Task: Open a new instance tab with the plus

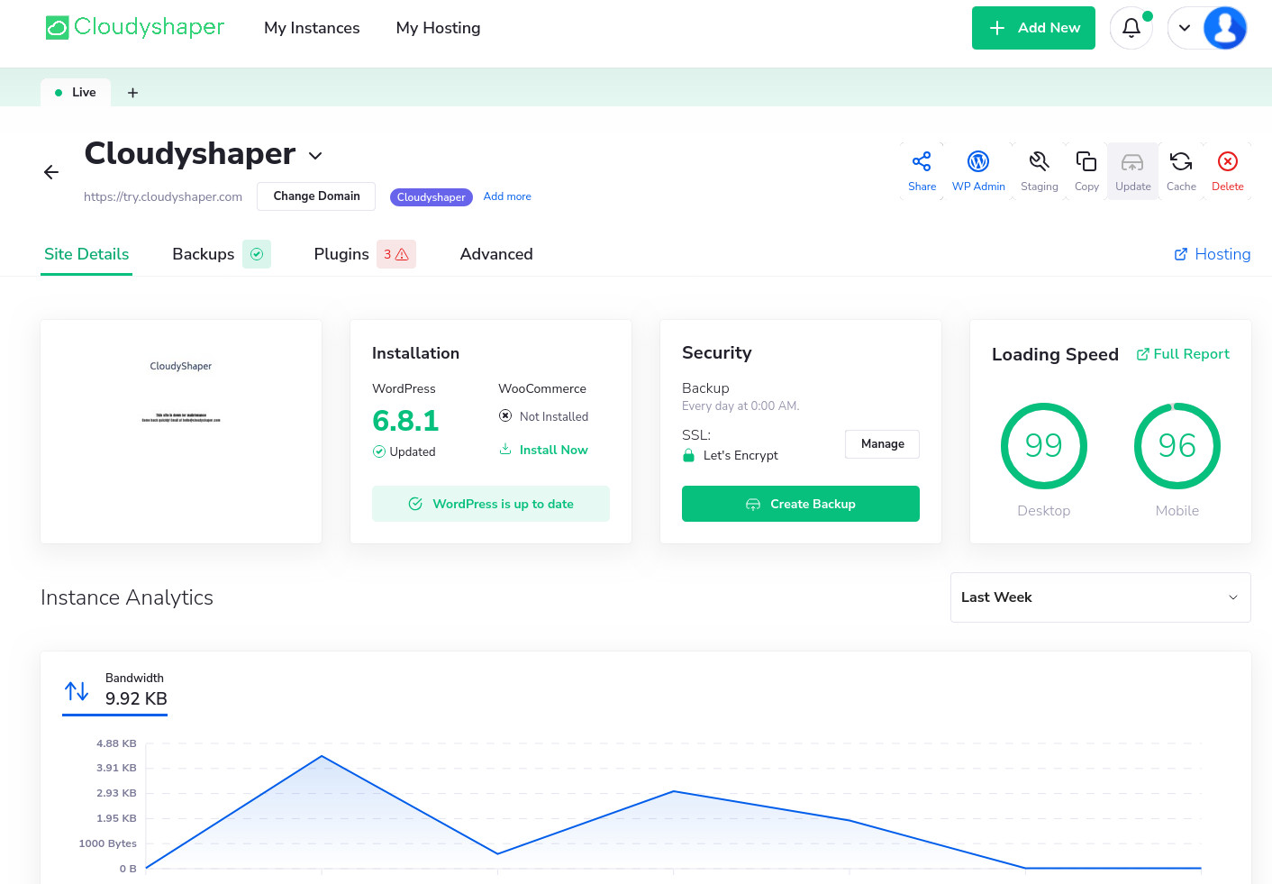Action: click(132, 92)
